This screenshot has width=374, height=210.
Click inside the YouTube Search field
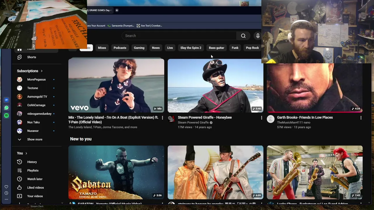[179, 36]
